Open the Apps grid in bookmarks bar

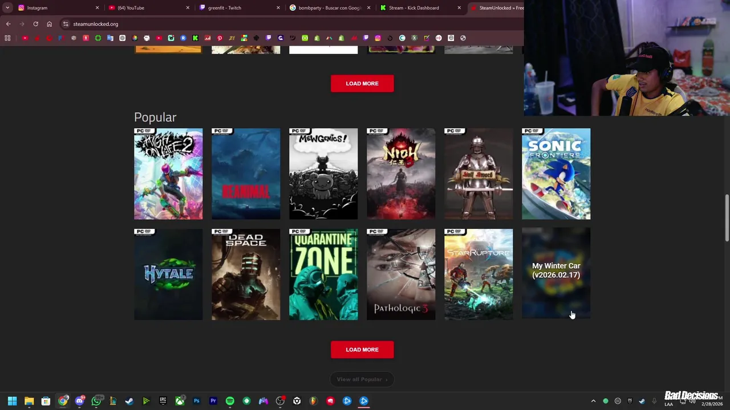point(7,38)
